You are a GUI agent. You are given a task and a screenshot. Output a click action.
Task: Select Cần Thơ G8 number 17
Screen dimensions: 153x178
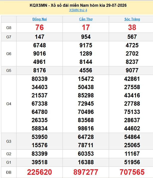pyautogui.click(x=86, y=28)
